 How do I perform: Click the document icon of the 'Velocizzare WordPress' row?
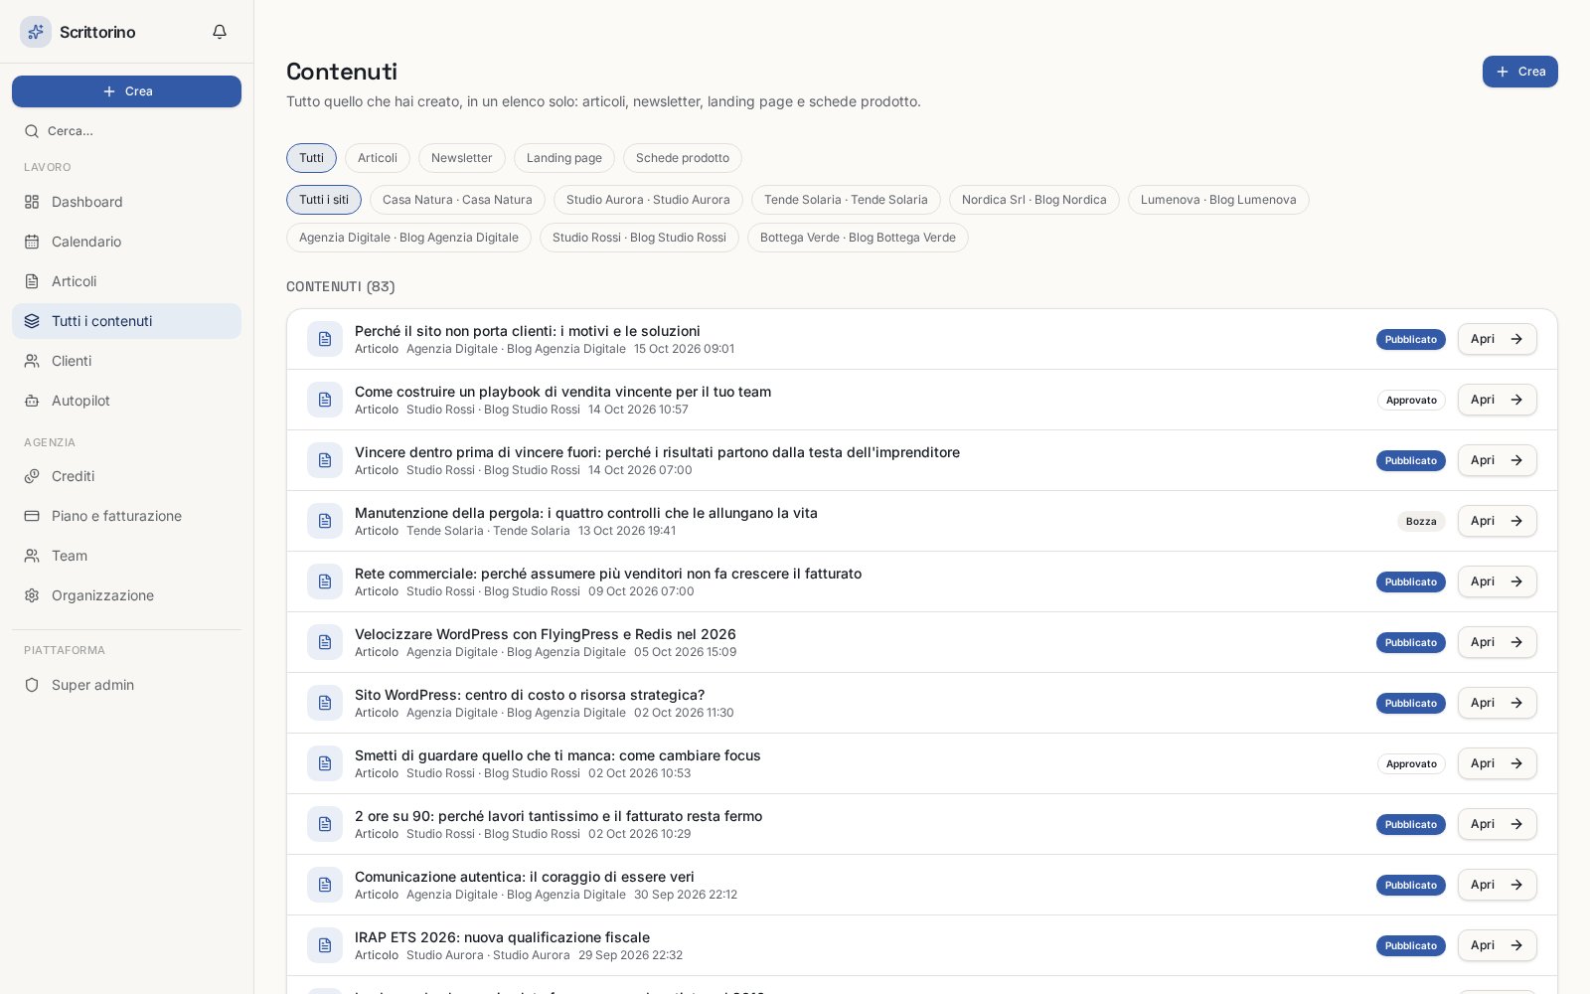point(325,642)
